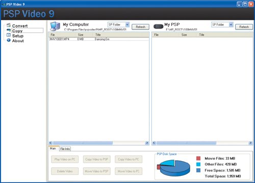Click Move Video to PSP button

(97, 171)
